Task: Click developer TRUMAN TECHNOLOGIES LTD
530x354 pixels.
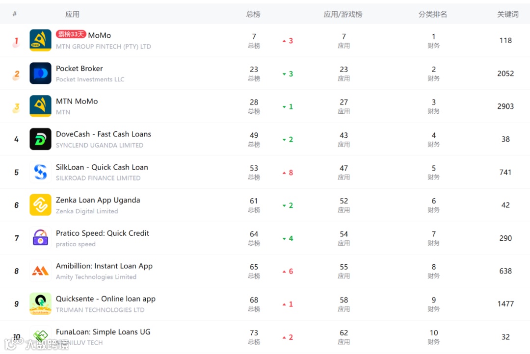Action: click(100, 310)
